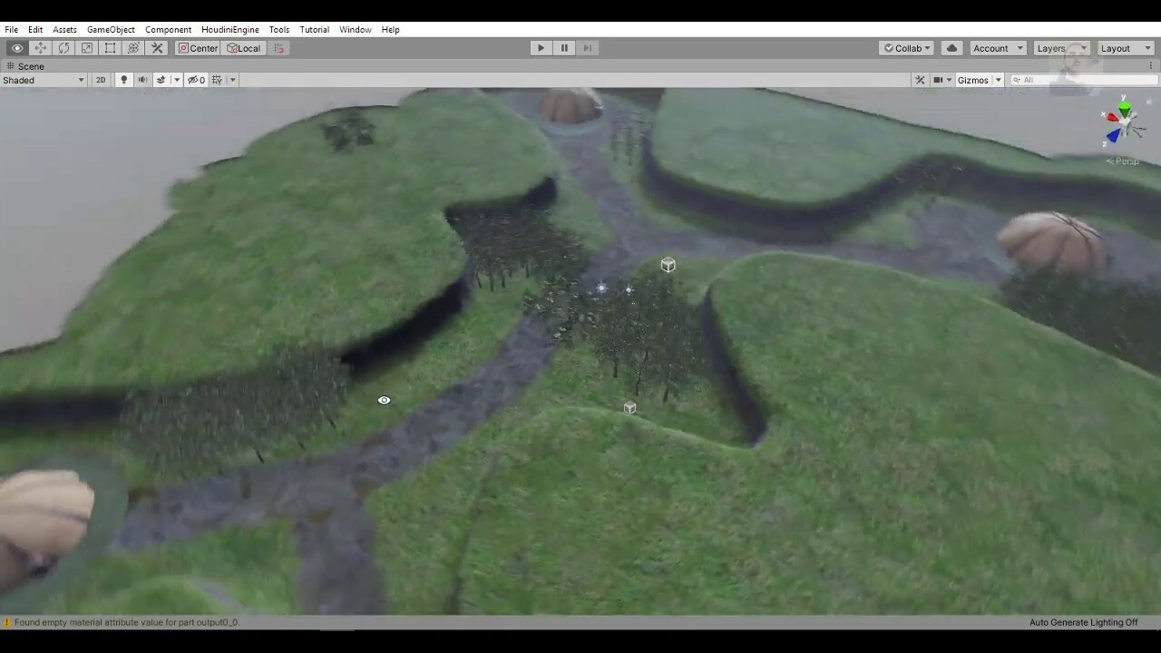Expand the Layout dropdown

point(1126,48)
